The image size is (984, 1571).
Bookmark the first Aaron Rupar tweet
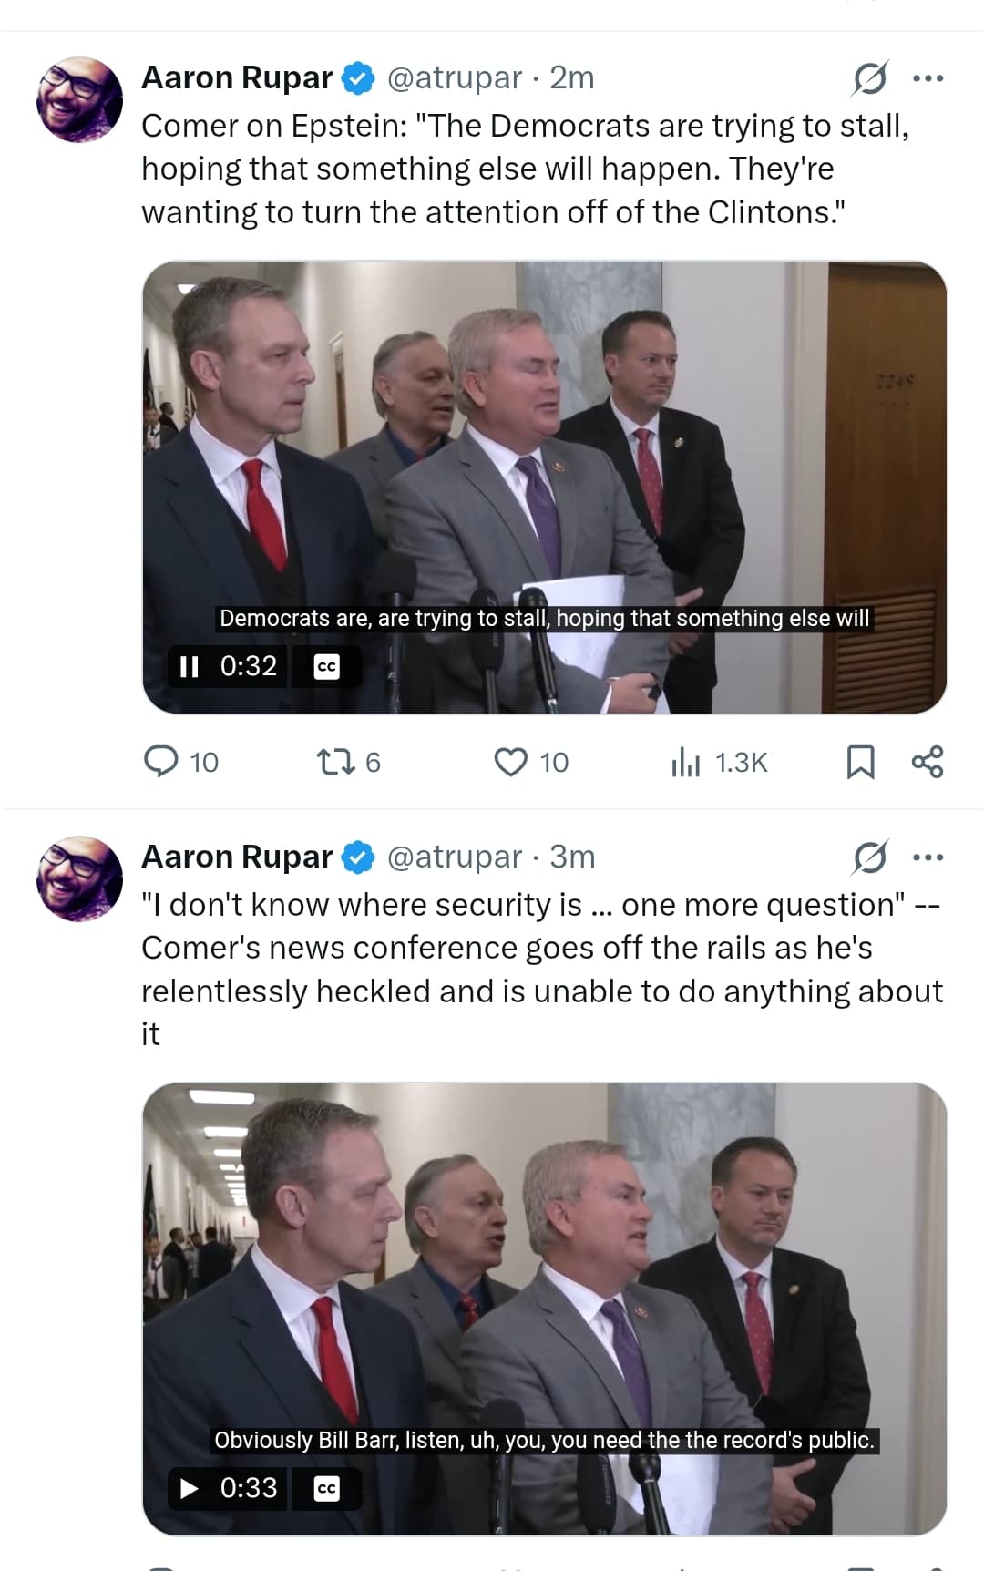[860, 761]
